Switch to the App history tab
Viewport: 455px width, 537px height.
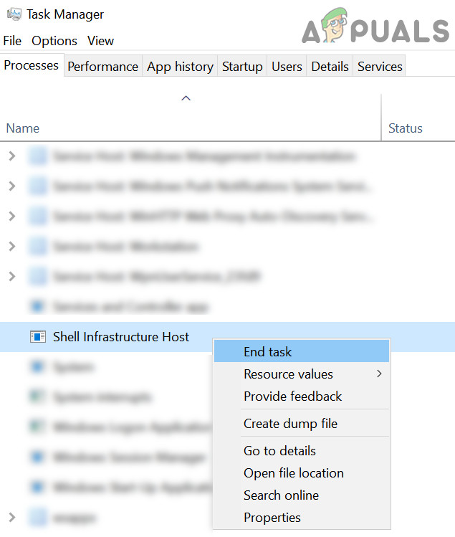[180, 67]
